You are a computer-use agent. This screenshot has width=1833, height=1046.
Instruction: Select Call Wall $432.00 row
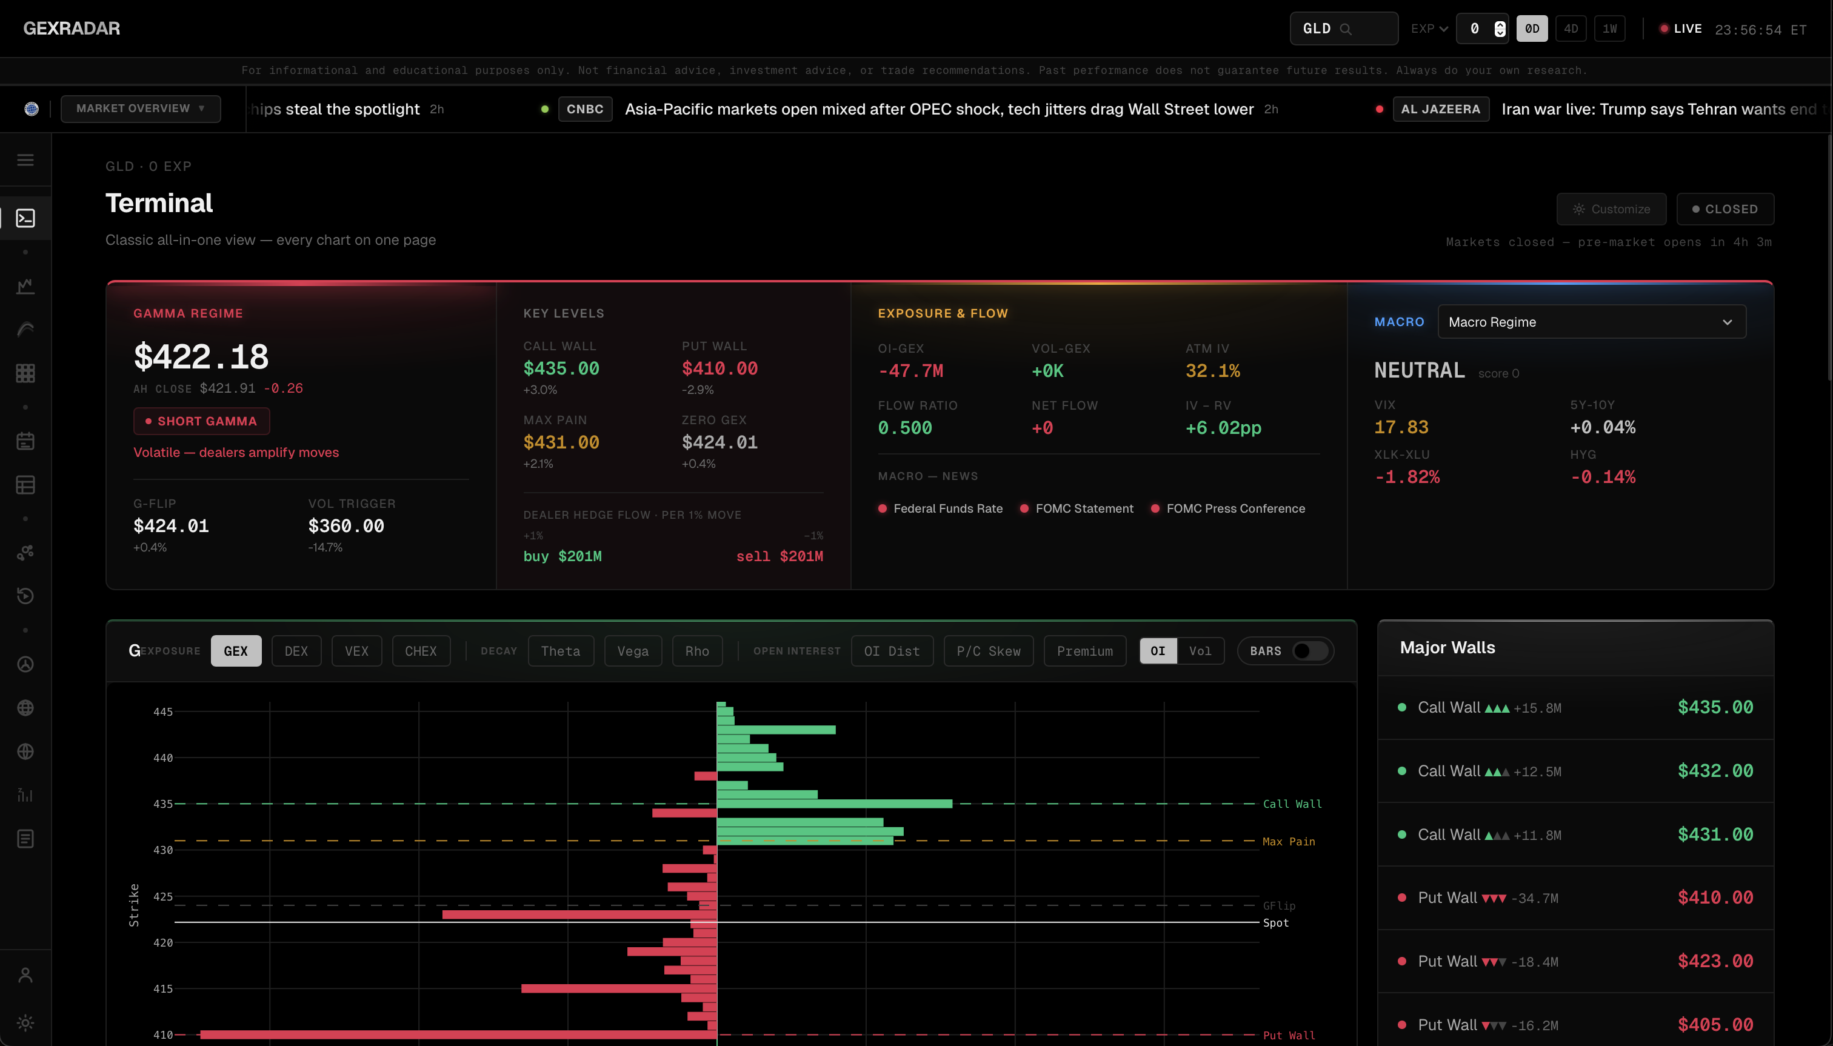(1576, 771)
